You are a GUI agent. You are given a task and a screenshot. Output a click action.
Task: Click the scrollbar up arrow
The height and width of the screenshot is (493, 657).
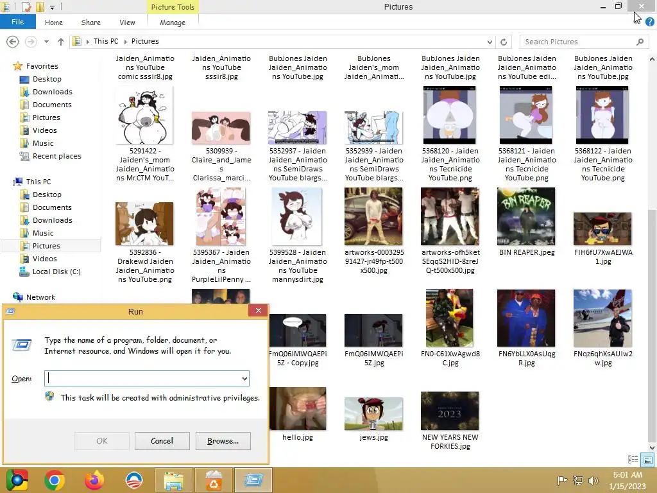click(x=652, y=59)
